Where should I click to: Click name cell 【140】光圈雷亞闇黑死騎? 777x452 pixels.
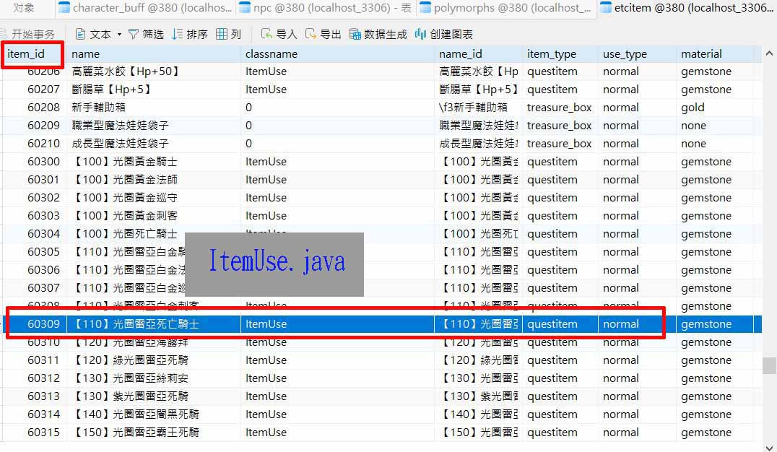tap(135, 414)
